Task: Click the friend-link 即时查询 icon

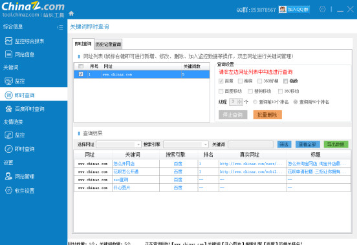Action: (8, 149)
